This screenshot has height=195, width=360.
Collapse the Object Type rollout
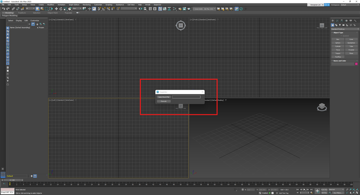click(x=338, y=32)
